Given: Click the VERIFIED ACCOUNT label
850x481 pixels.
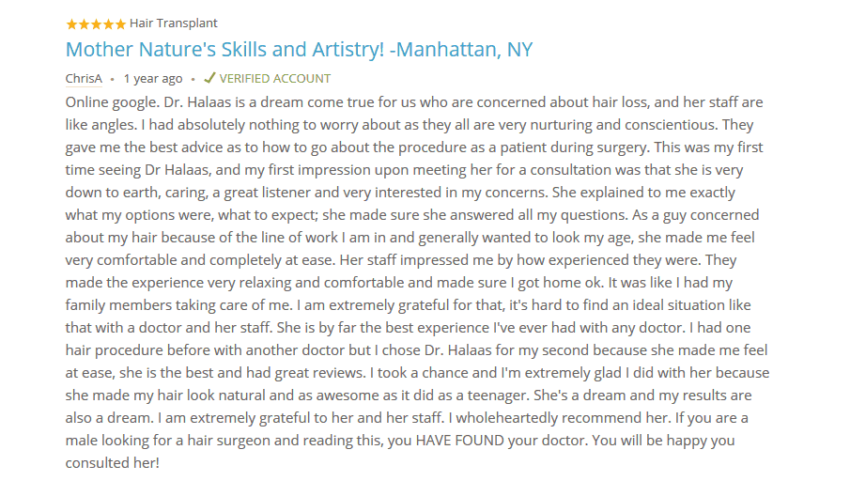Looking at the screenshot, I should point(275,79).
